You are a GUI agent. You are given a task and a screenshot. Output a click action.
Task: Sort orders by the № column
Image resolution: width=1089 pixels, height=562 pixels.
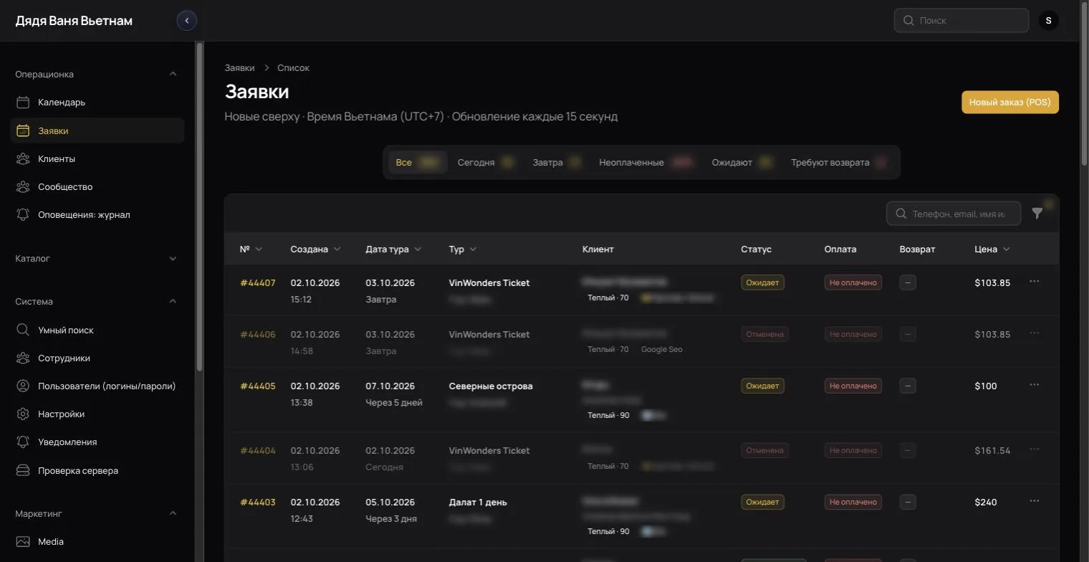click(251, 249)
